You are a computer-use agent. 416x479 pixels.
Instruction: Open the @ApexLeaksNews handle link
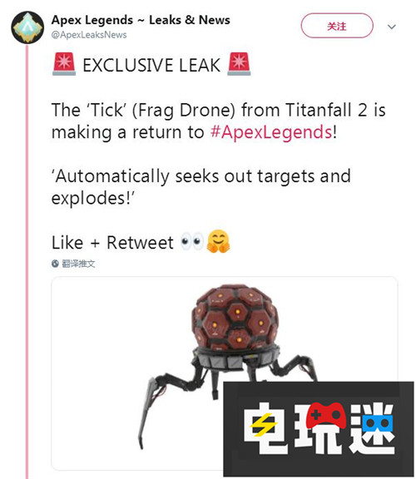pyautogui.click(x=89, y=35)
